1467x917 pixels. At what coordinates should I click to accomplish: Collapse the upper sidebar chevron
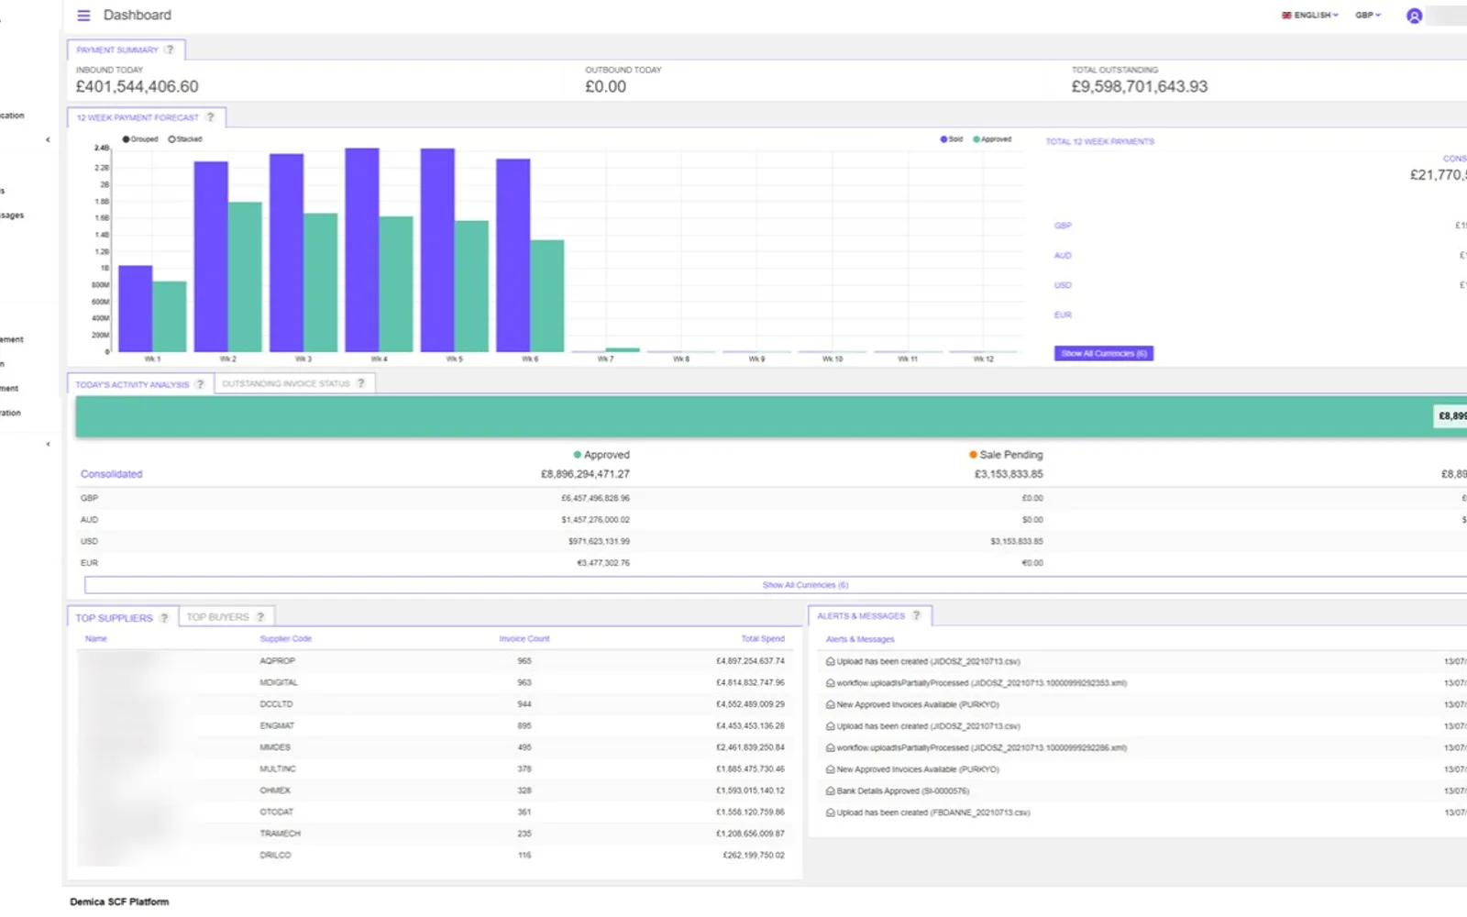tap(48, 140)
